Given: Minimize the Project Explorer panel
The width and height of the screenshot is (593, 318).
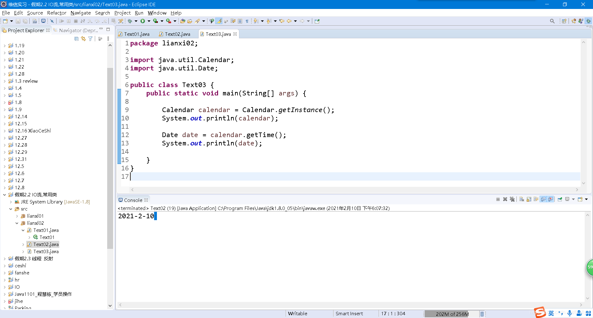Looking at the screenshot, I should [x=101, y=29].
